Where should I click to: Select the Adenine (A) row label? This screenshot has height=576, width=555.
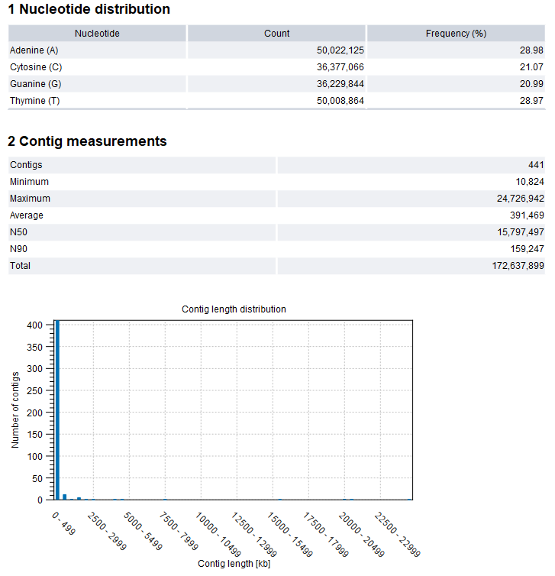(x=34, y=50)
